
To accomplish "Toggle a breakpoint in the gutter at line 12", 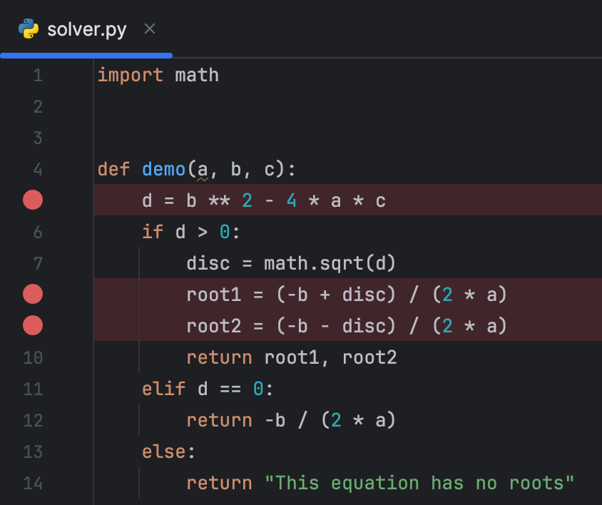I will (x=32, y=420).
